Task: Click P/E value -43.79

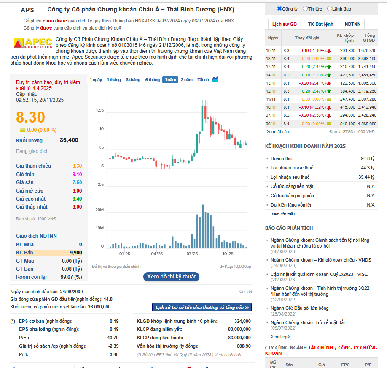Action: 112,338
